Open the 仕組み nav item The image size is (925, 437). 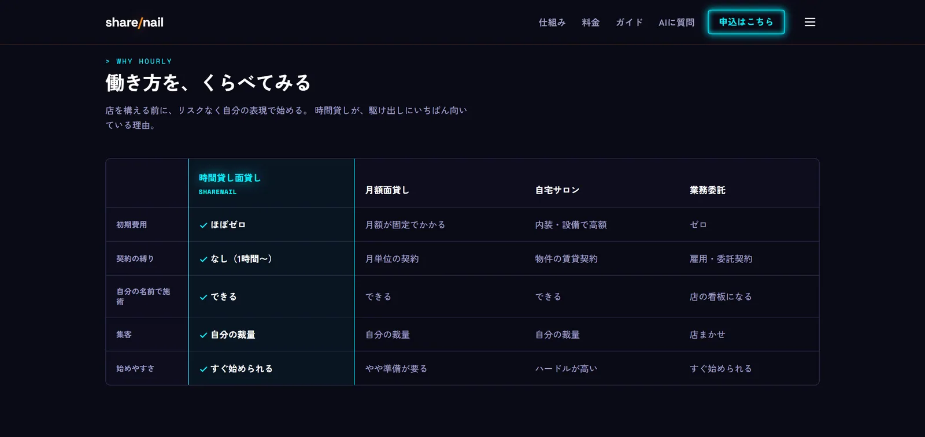[x=552, y=23]
